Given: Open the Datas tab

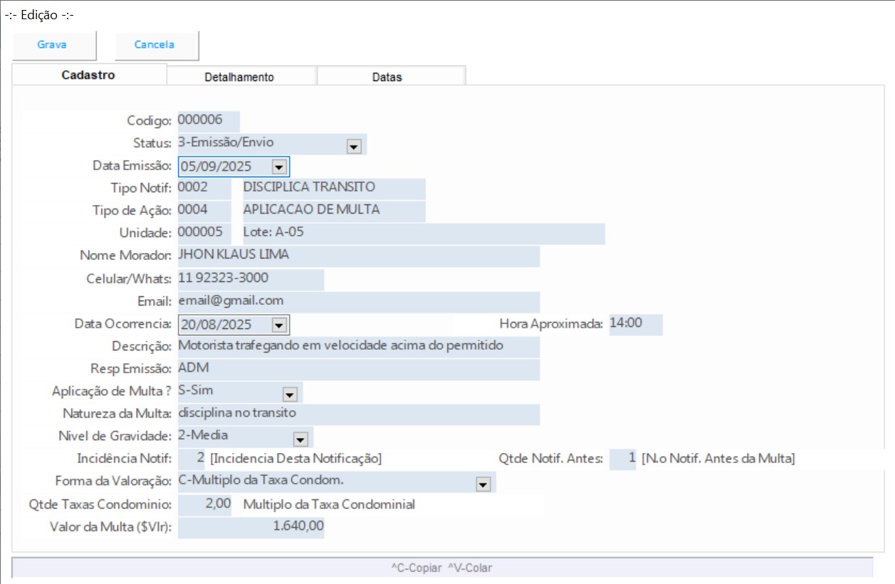Looking at the screenshot, I should pos(387,77).
